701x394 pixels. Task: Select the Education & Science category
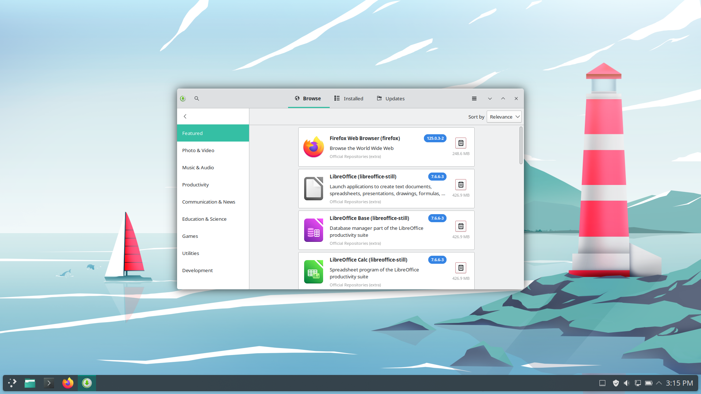[213, 219]
